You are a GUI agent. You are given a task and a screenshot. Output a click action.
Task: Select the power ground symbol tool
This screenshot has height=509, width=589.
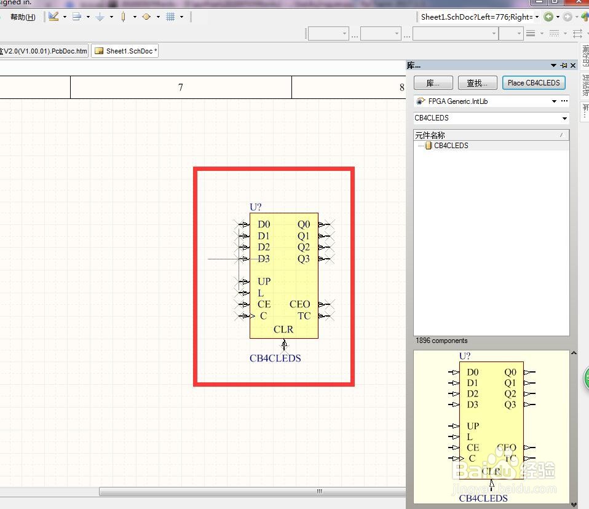(100, 17)
